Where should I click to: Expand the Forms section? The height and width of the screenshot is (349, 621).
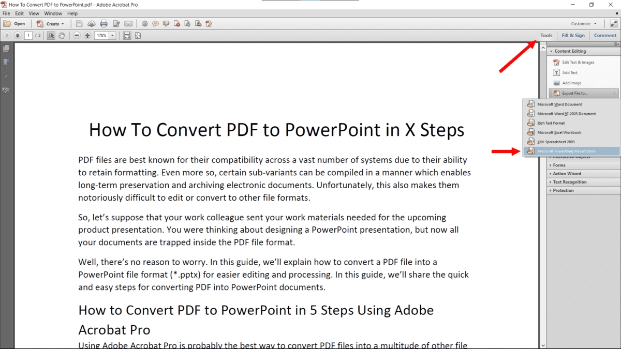coord(584,165)
